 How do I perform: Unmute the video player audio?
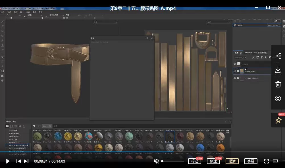pos(156,161)
